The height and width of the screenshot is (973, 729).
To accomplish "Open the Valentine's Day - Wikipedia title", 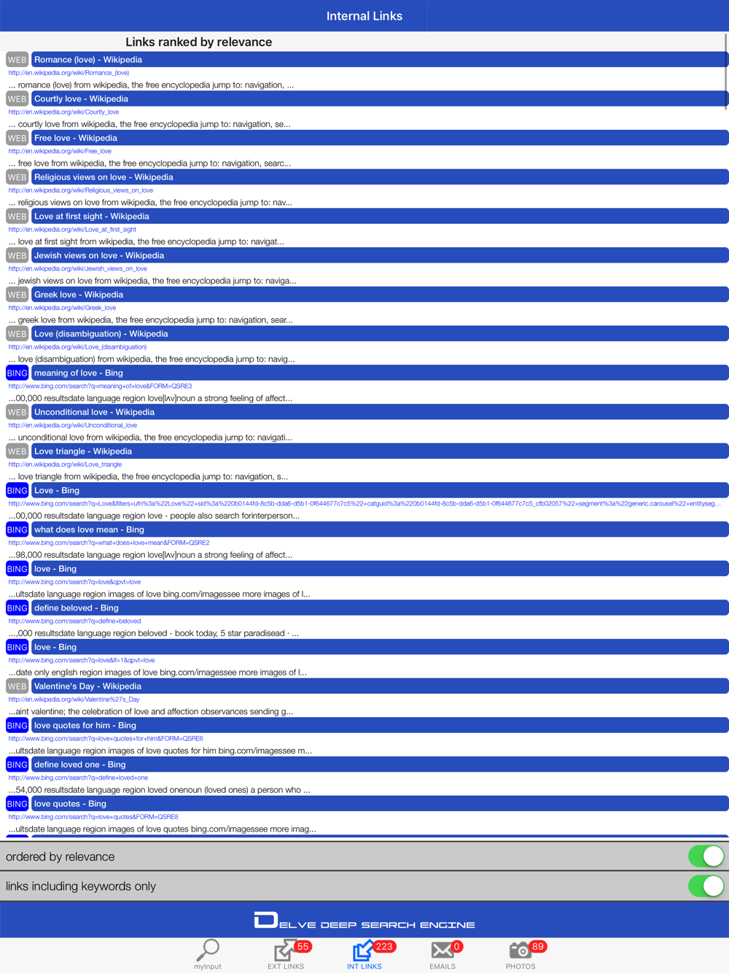I will 380,686.
